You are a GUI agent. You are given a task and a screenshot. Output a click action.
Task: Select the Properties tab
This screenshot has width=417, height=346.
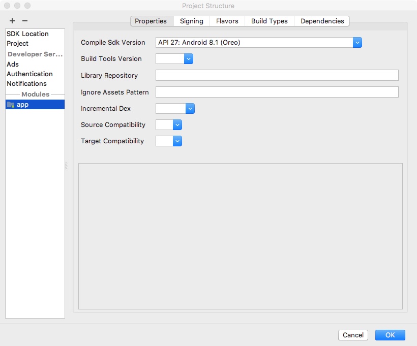pos(151,21)
